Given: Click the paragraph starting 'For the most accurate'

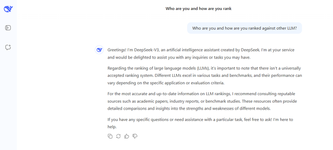Looking at the screenshot, I should click(x=202, y=101).
